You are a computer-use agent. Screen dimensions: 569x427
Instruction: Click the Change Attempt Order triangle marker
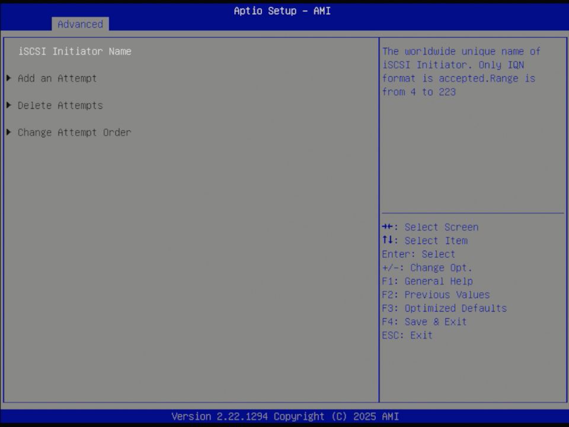[8, 132]
